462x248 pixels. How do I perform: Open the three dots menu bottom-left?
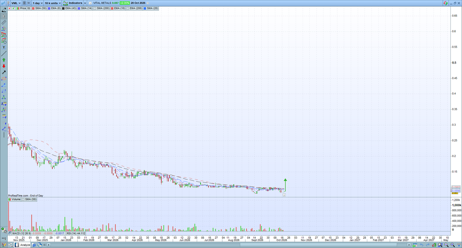click(4, 239)
